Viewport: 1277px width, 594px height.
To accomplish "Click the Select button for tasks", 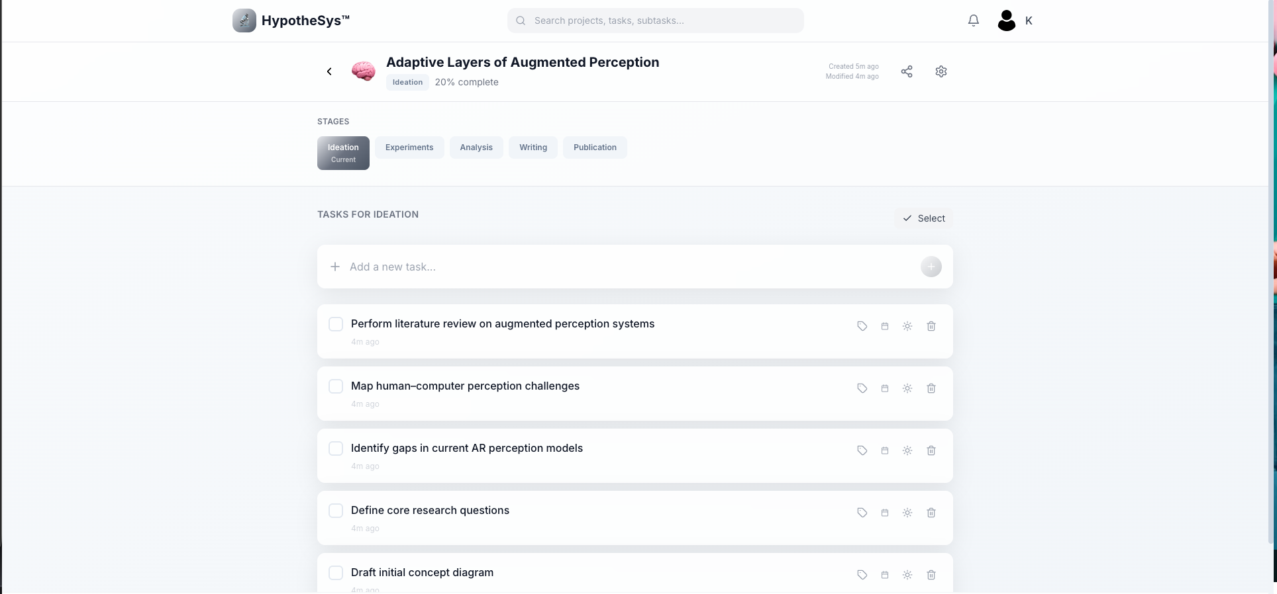I will tap(923, 218).
